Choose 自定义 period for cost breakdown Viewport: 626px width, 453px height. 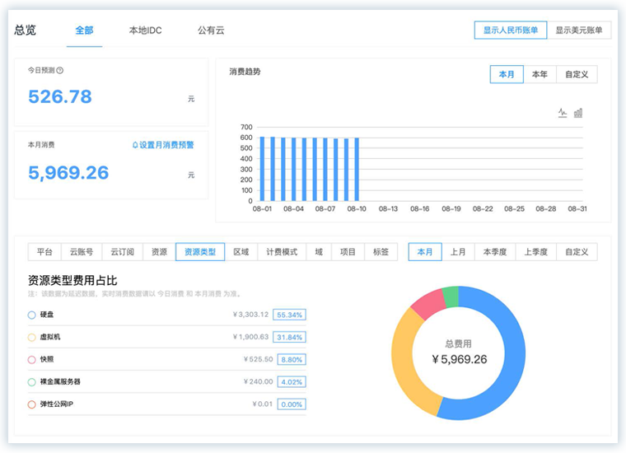pyautogui.click(x=577, y=252)
